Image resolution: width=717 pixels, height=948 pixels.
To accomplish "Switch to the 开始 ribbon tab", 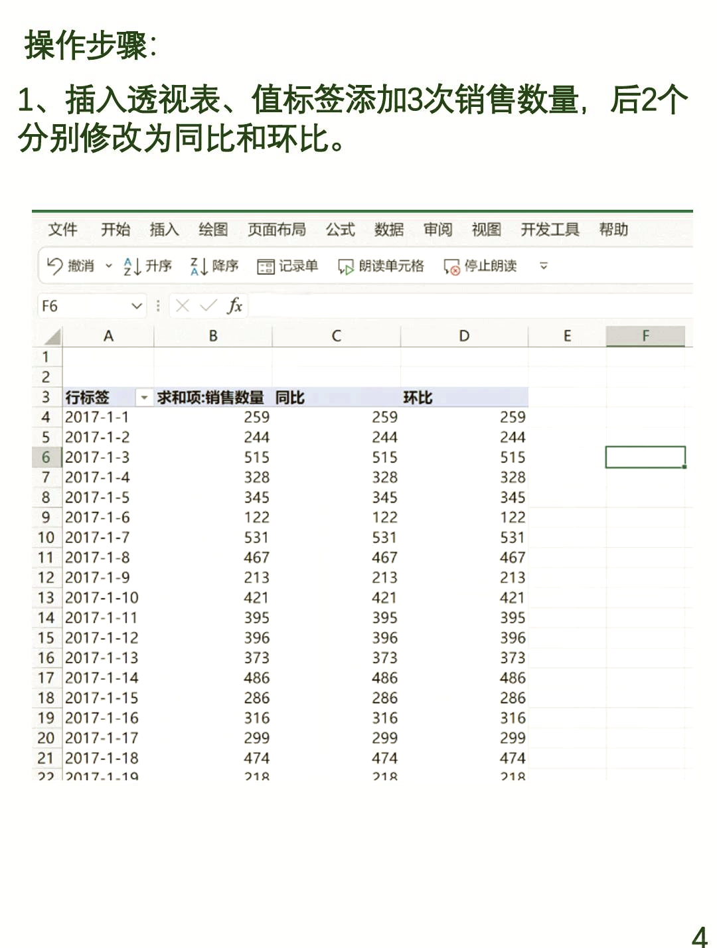I will (x=116, y=230).
